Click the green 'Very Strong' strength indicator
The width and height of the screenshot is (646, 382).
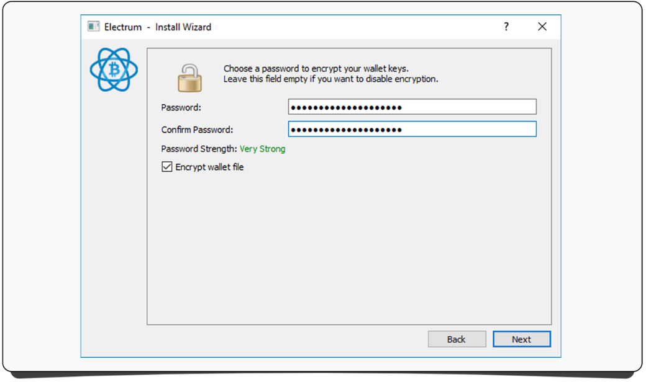click(262, 149)
